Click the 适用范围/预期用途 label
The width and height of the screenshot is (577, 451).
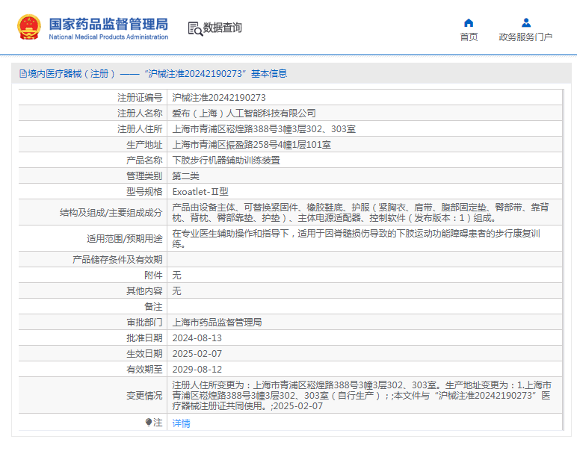click(124, 239)
